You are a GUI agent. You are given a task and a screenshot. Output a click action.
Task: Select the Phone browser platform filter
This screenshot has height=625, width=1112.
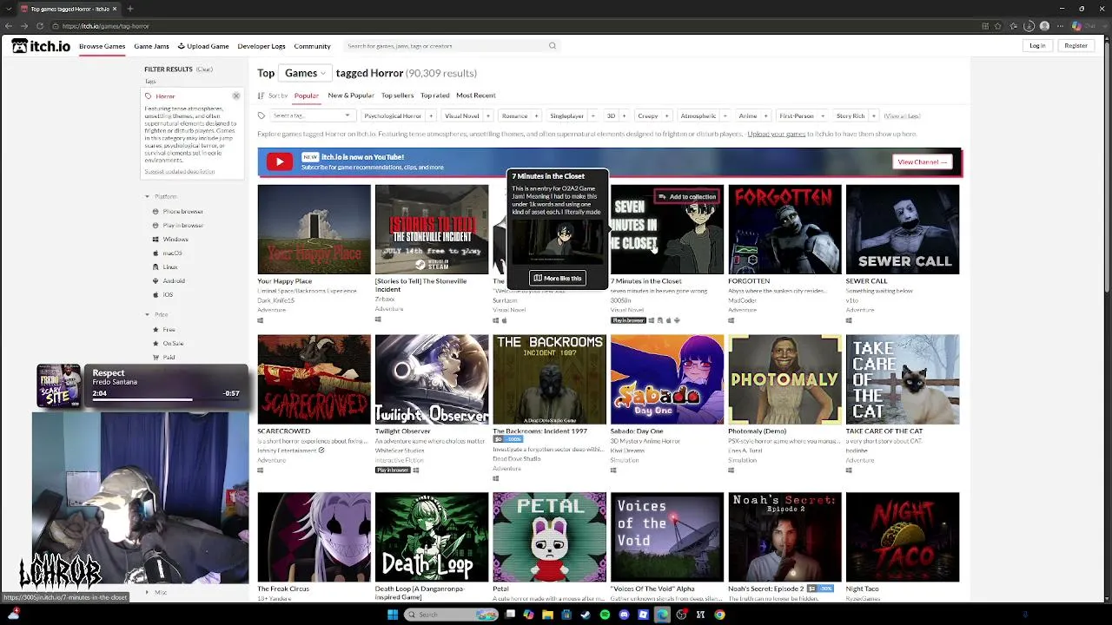tap(178, 211)
